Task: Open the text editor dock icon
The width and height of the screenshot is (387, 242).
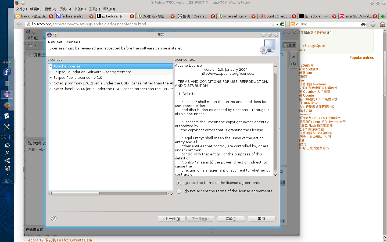Action: click(7, 116)
